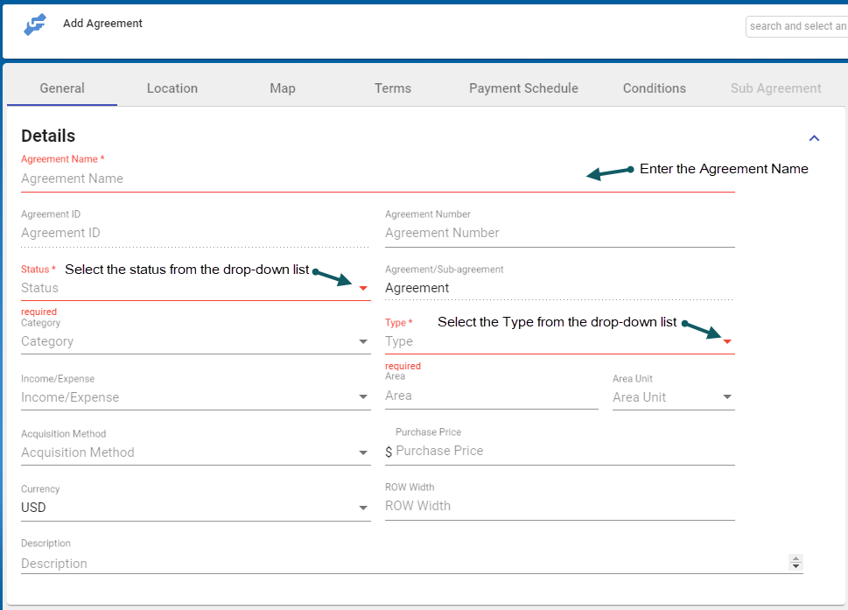Expand the Category dropdown
The image size is (848, 610).
coord(363,342)
